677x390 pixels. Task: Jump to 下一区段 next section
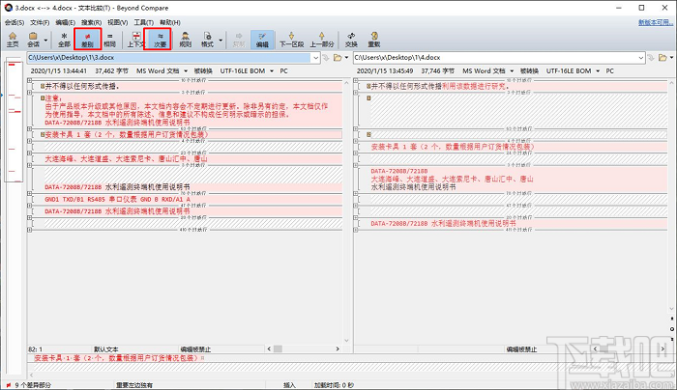291,40
